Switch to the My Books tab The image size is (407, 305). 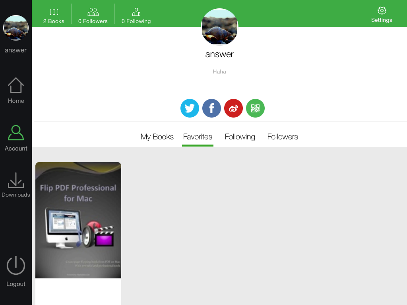[x=157, y=137]
